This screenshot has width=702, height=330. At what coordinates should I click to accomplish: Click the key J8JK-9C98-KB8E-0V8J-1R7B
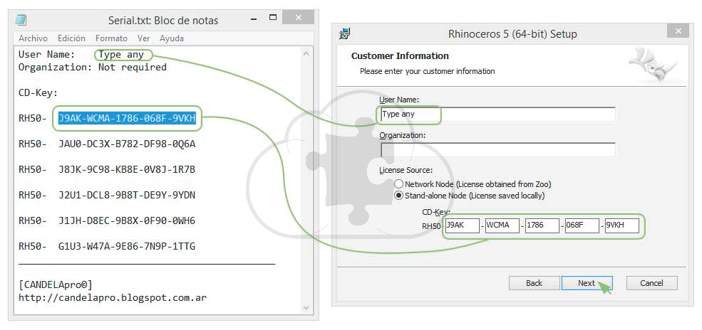point(127,170)
